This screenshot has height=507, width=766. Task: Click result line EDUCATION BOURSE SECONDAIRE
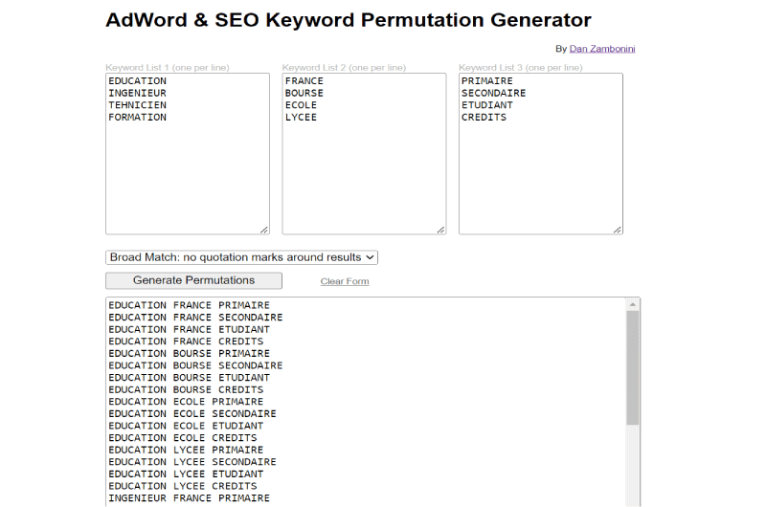[x=195, y=366]
